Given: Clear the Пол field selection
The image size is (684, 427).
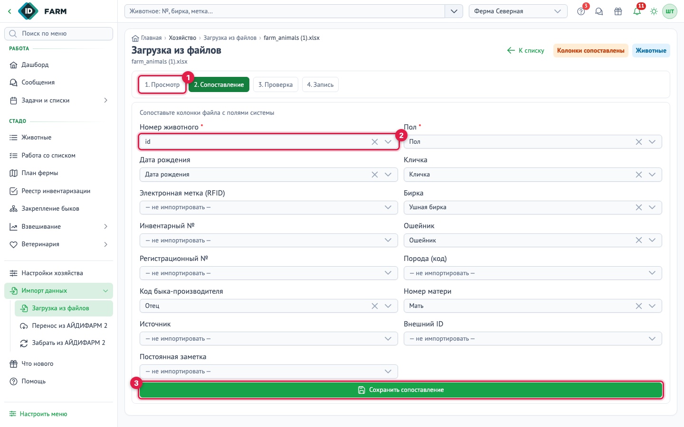Looking at the screenshot, I should click(639, 142).
